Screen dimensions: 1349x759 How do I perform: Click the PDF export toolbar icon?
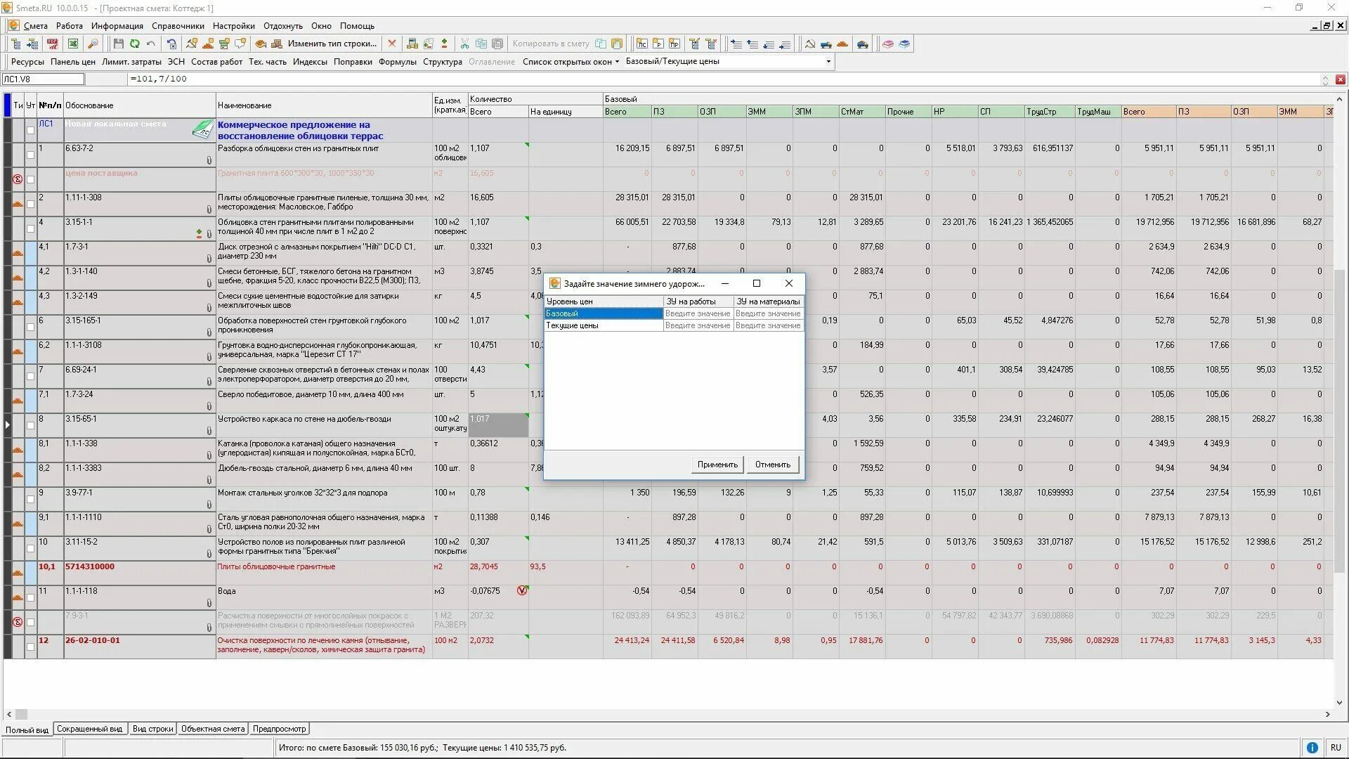tap(53, 44)
